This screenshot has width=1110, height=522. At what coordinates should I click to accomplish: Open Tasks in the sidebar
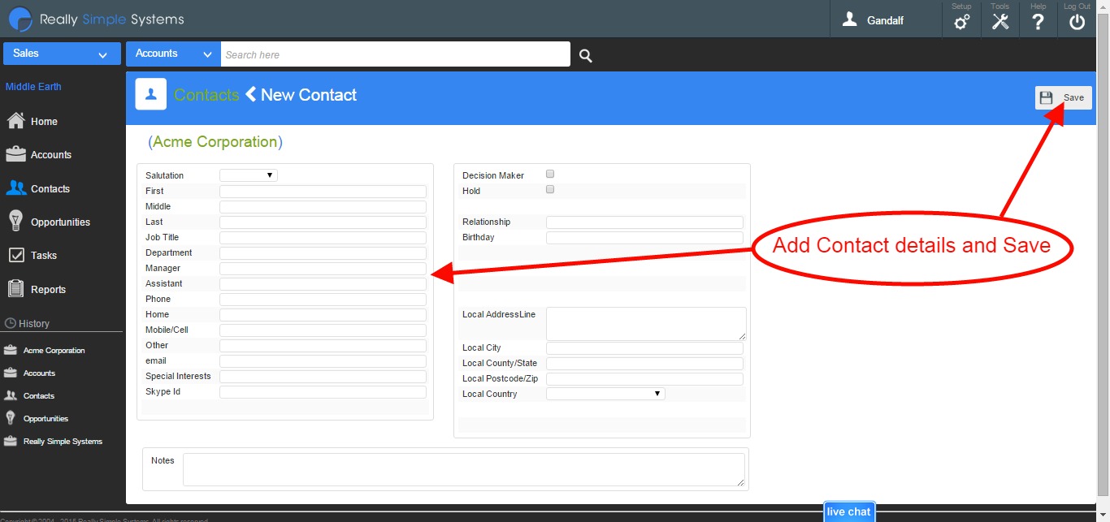pyautogui.click(x=33, y=255)
